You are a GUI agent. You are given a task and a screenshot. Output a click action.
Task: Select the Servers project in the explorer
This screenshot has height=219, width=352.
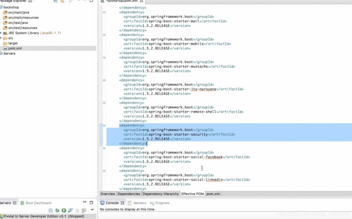[x=9, y=53]
